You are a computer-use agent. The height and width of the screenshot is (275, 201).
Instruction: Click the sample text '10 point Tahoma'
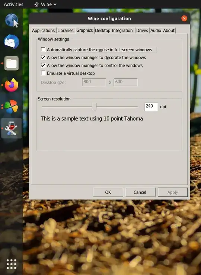click(123, 119)
